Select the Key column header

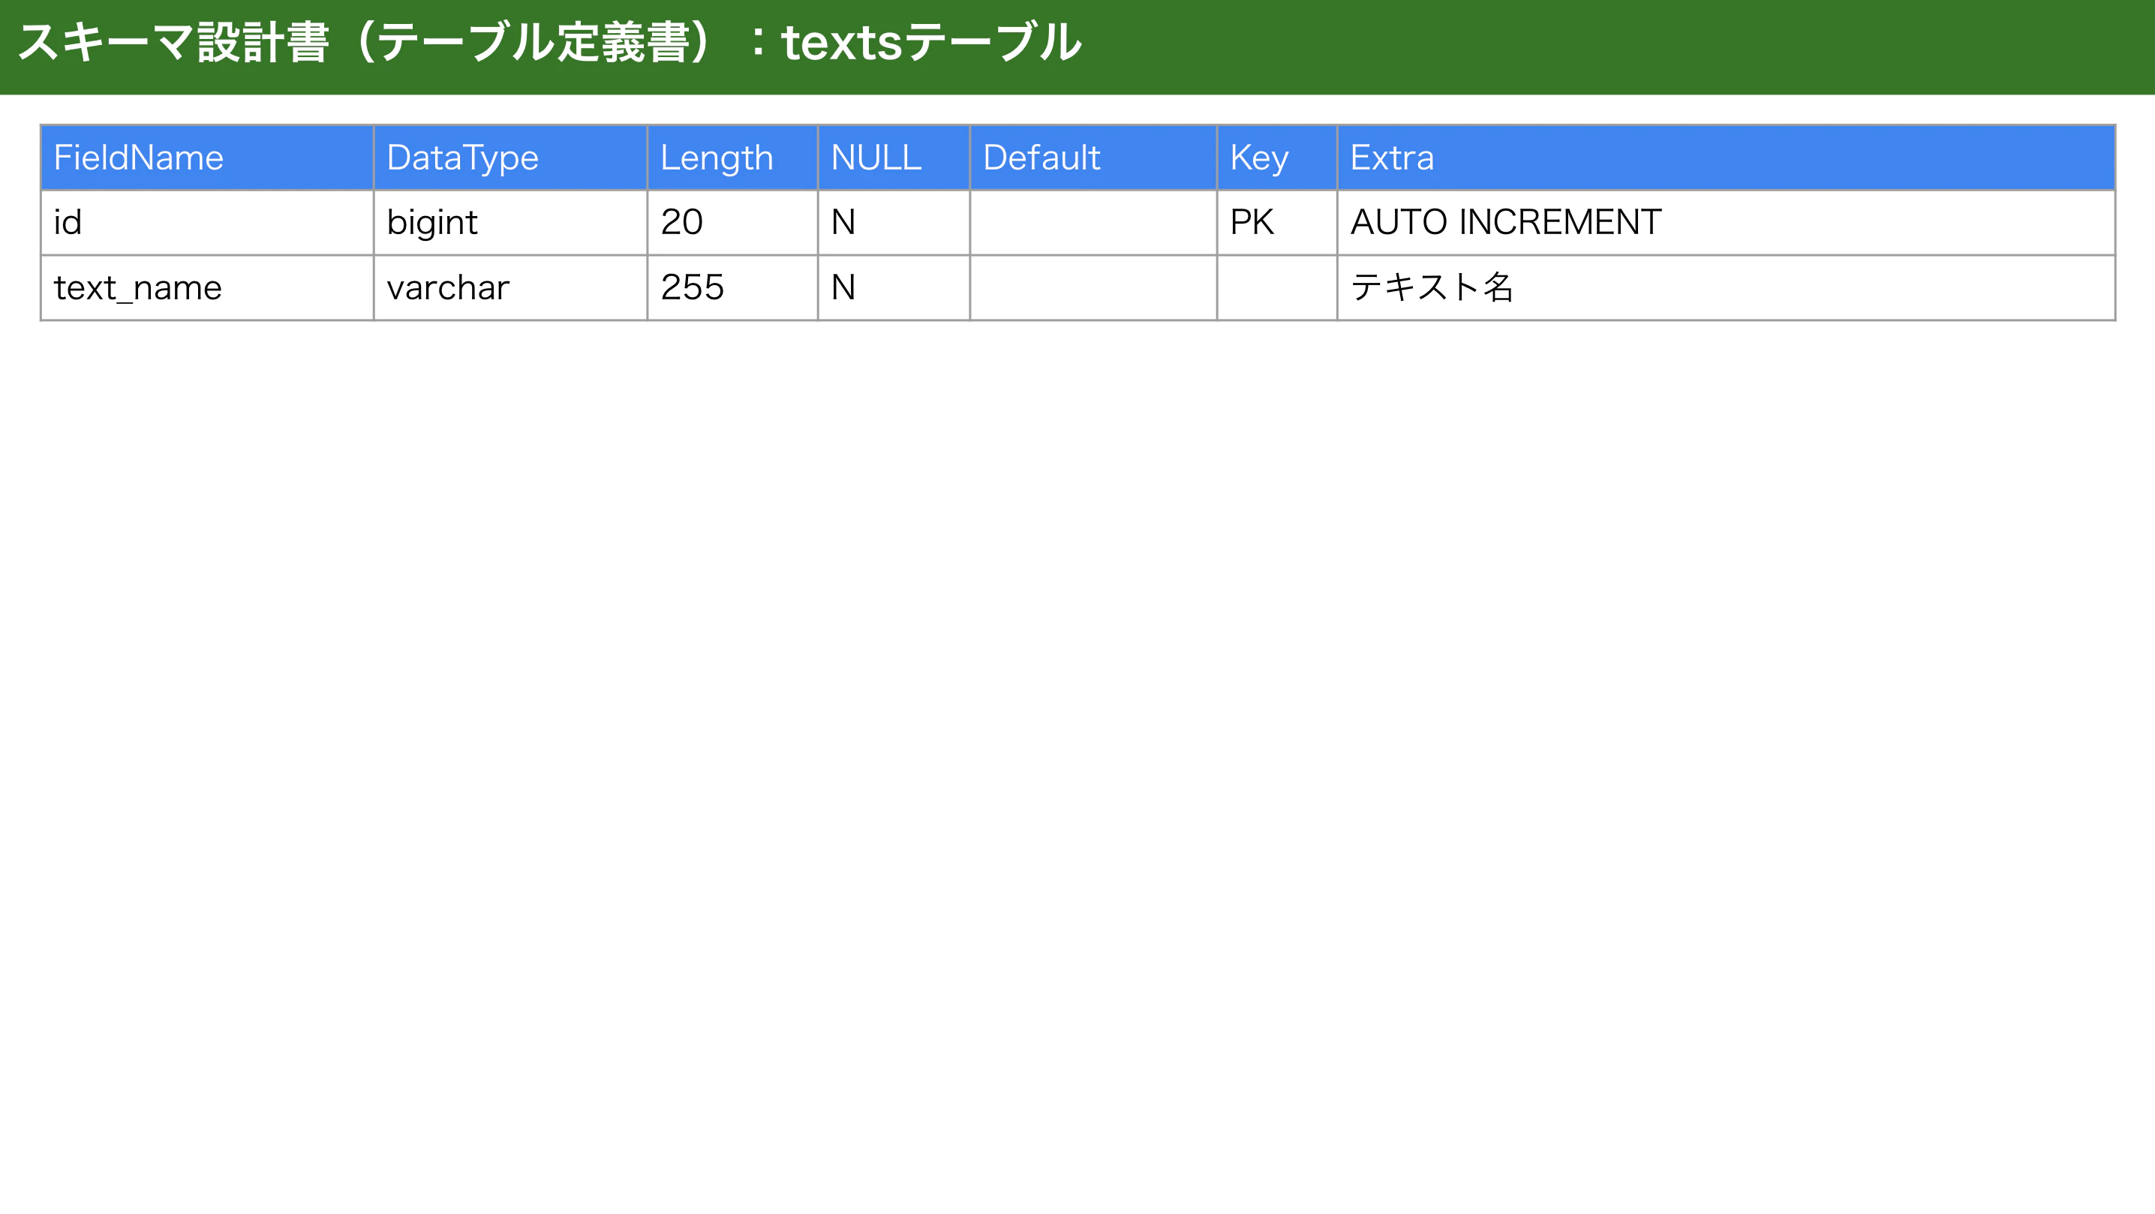tap(1276, 158)
